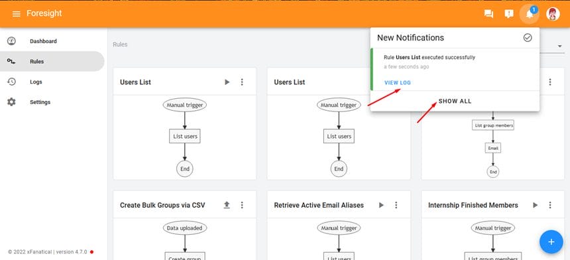Click the Data uploaded trigger node
The height and width of the screenshot is (260, 570).
[185, 228]
